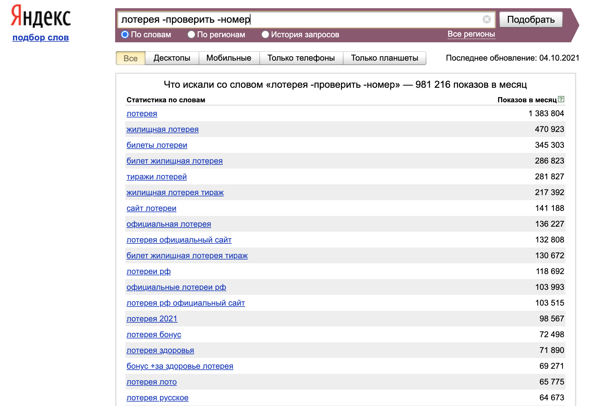This screenshot has height=406, width=606.
Task: Select the По словам radio button
Action: click(125, 34)
